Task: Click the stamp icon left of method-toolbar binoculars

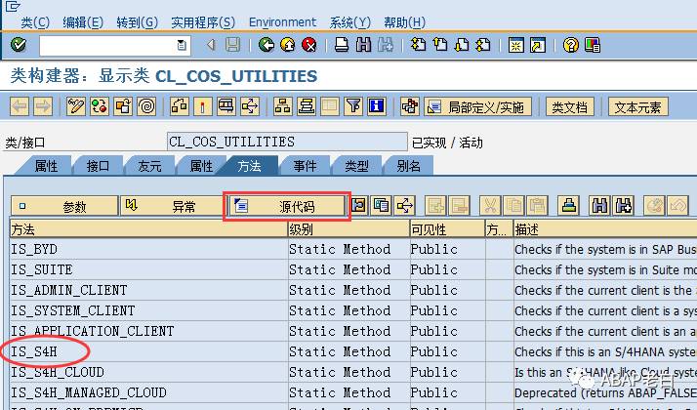Action: point(568,206)
